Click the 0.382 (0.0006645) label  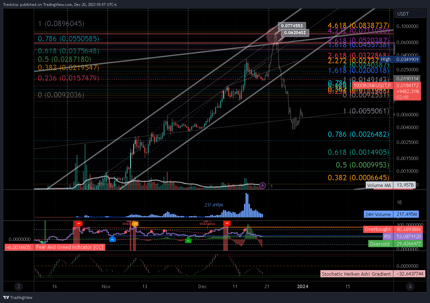(x=358, y=178)
